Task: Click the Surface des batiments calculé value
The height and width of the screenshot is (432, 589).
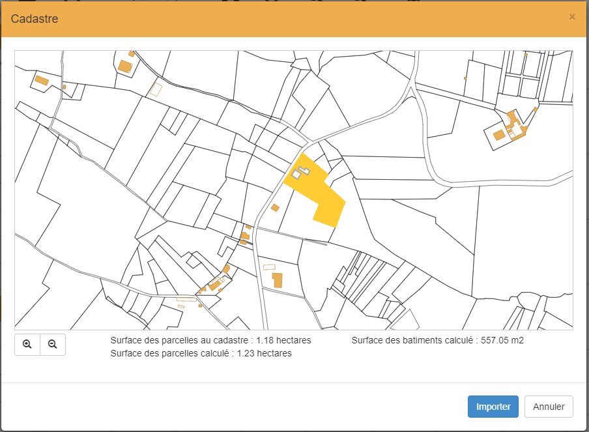Action: click(x=498, y=339)
